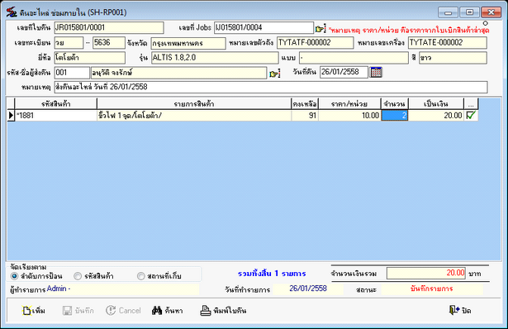Select สถานที่เก็บ sort radio button
The height and width of the screenshot is (329, 508).
pos(140,276)
